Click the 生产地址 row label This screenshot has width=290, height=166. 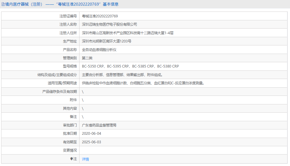[x=70, y=41]
